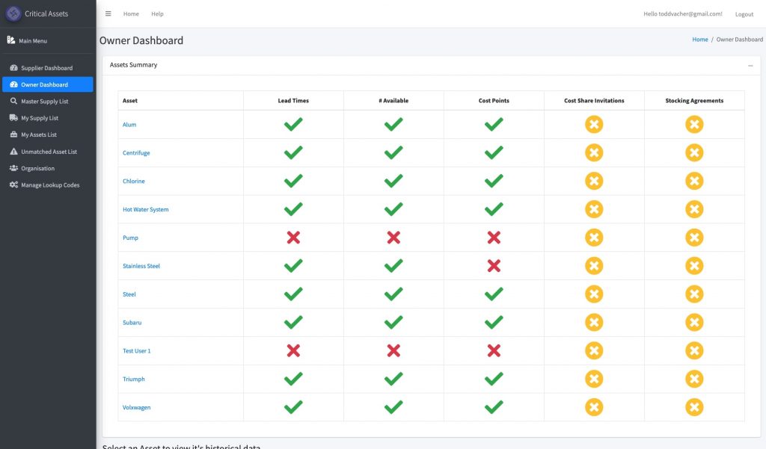The width and height of the screenshot is (766, 449).
Task: Click the Critical Assets logo icon
Action: tap(13, 13)
